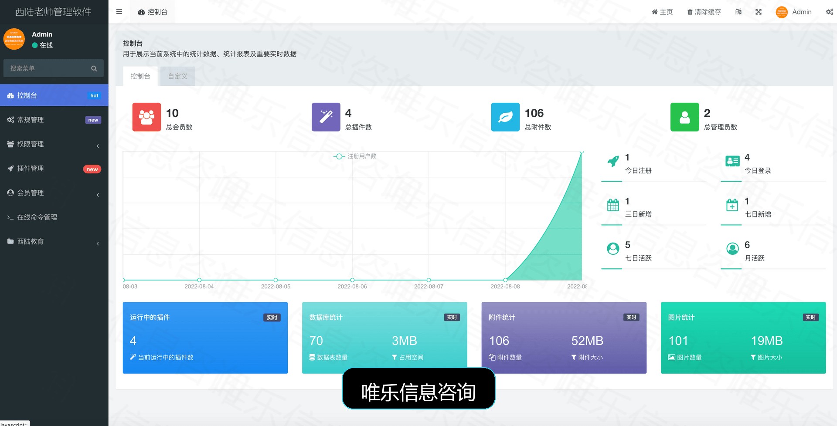Click the hot badge next to 控制台
The width and height of the screenshot is (837, 426).
coord(94,95)
